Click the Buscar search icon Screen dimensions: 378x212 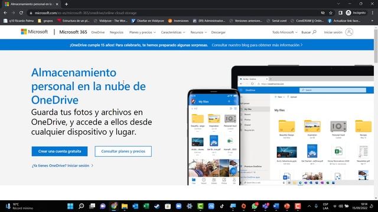314,32
